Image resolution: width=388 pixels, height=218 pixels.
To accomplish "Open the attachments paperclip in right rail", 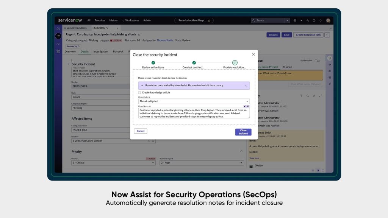I will coord(330,84).
